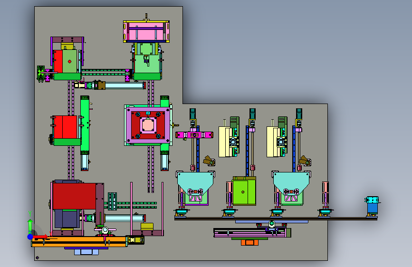Select the lower light cyan cylinder

pyautogui.click(x=124, y=218)
